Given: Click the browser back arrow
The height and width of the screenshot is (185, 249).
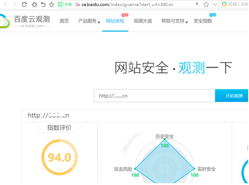Looking at the screenshot, I should click(6, 4).
